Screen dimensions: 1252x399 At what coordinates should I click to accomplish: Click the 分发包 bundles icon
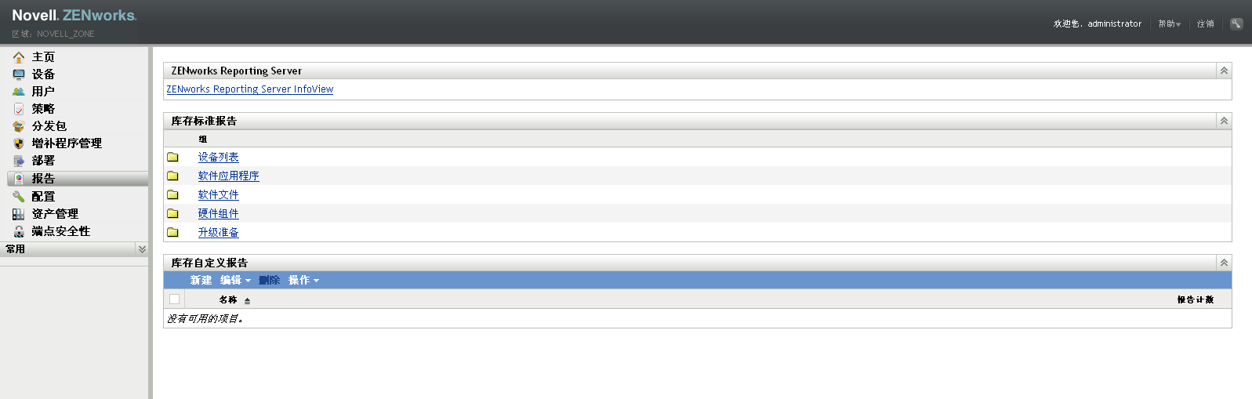(19, 126)
